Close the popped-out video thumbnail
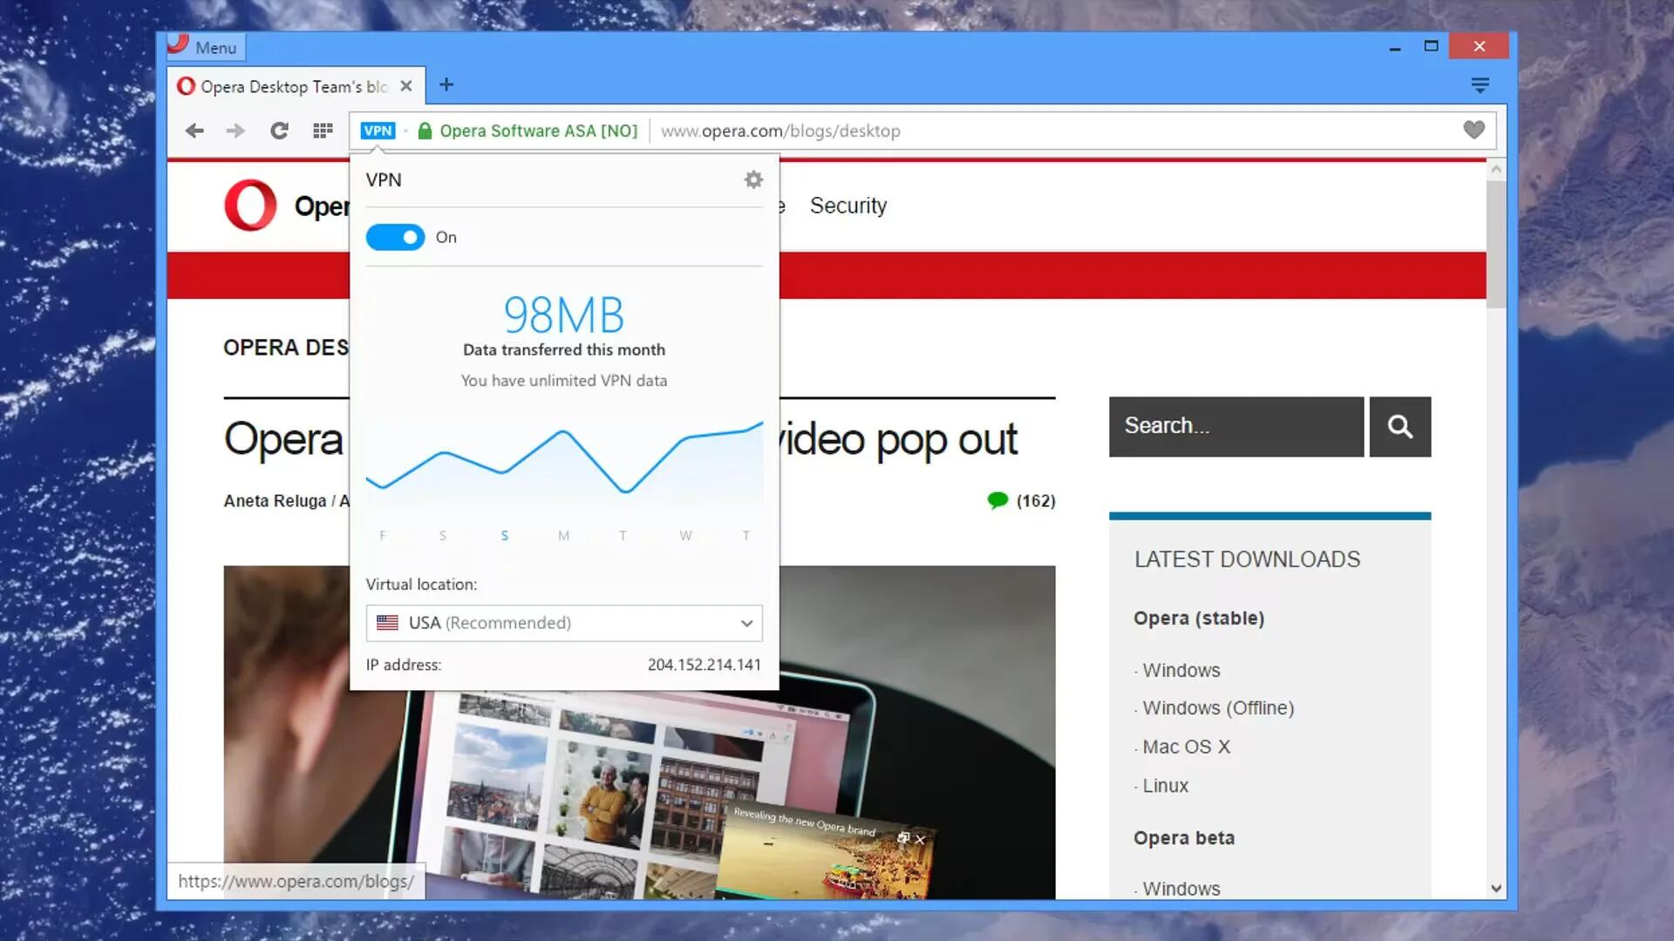Viewport: 1674px width, 941px height. pos(920,840)
